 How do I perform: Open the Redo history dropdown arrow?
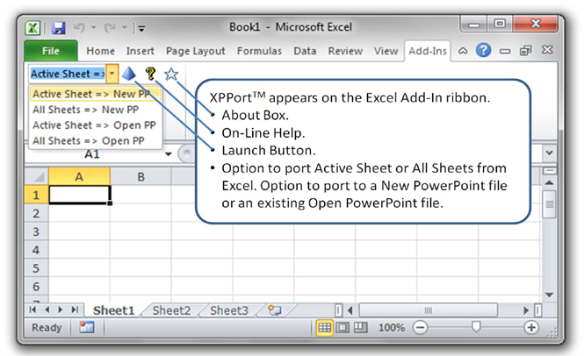(x=124, y=27)
